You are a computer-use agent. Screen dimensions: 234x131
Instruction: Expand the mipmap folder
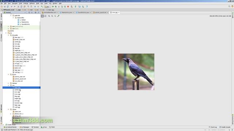tap(8, 83)
